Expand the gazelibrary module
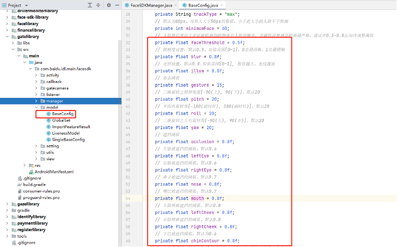The width and height of the screenshot is (397, 247). click(7, 204)
